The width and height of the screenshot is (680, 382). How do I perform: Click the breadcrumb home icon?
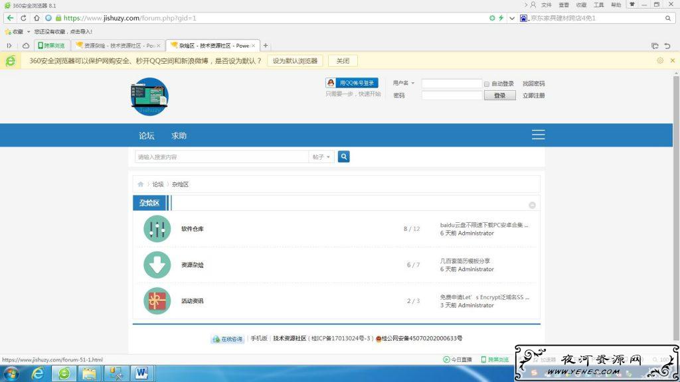(x=141, y=184)
